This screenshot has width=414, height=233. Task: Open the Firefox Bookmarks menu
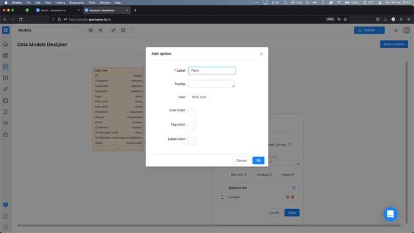tap(76, 3)
